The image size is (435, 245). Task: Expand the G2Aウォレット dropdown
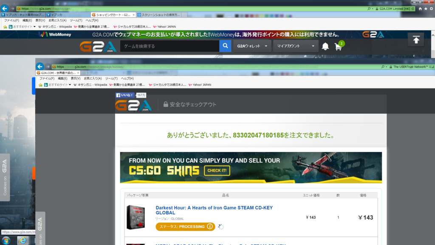252,46
